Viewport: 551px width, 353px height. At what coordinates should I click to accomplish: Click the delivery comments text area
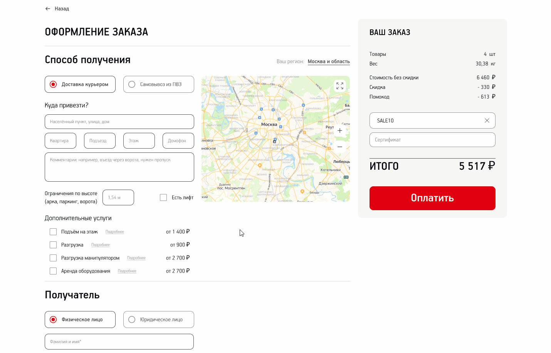(x=119, y=167)
